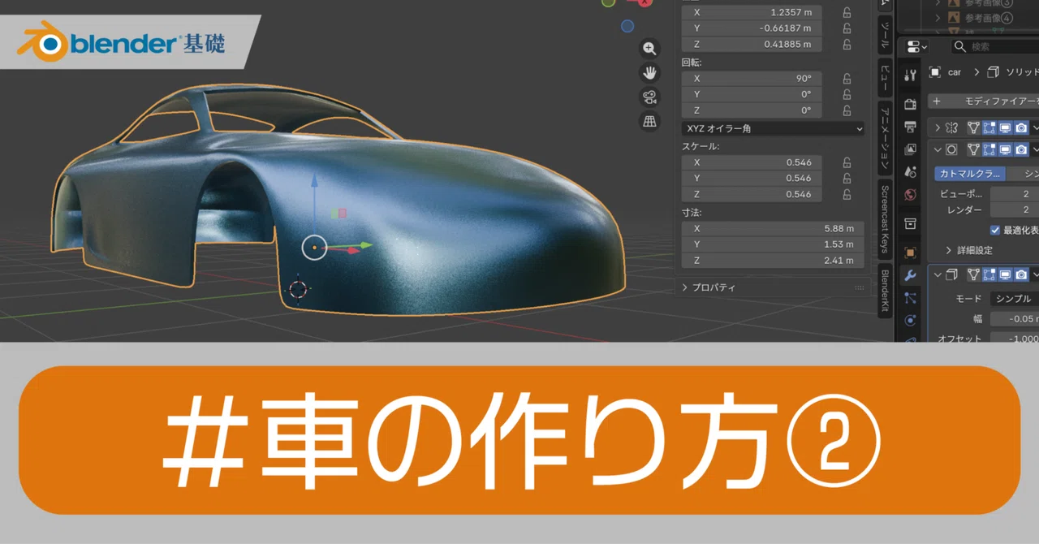
Task: Toggle lock on location X
Action: 847,12
